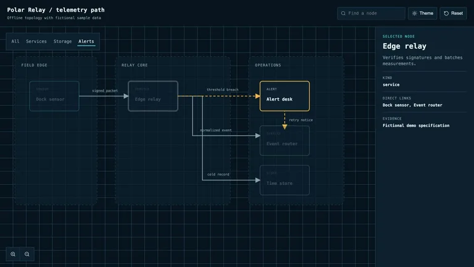
Task: Click the Fictional demo specification evidence text
Action: (x=416, y=125)
